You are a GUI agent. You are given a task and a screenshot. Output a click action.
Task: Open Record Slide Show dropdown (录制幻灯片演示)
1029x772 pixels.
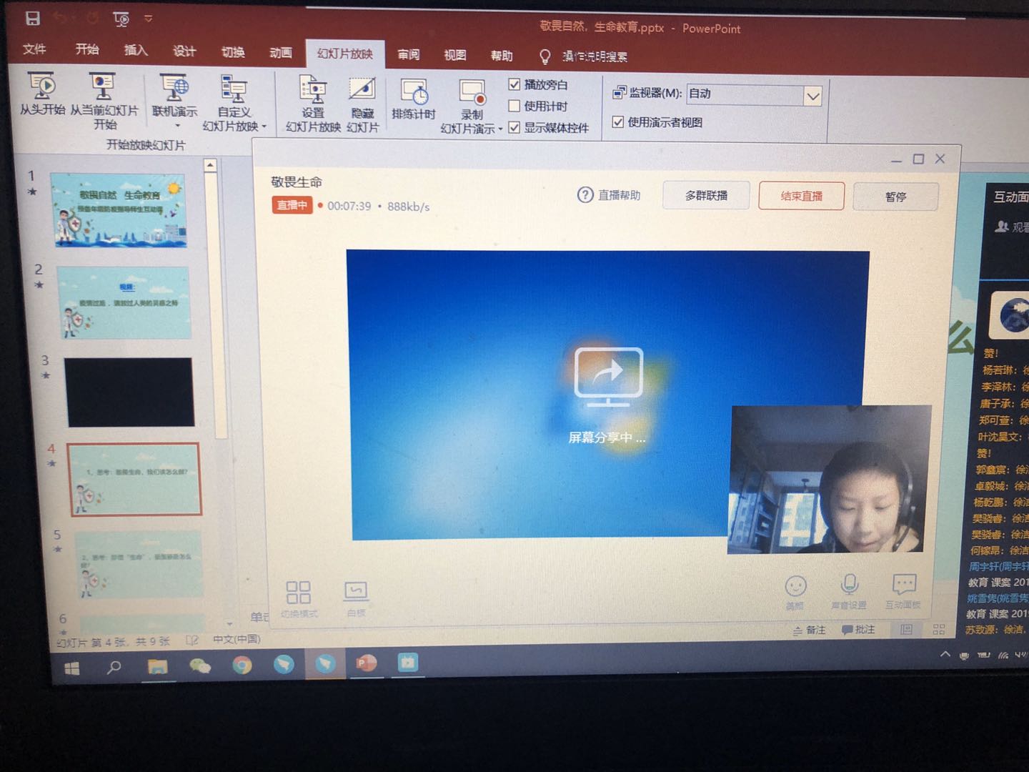pyautogui.click(x=472, y=107)
